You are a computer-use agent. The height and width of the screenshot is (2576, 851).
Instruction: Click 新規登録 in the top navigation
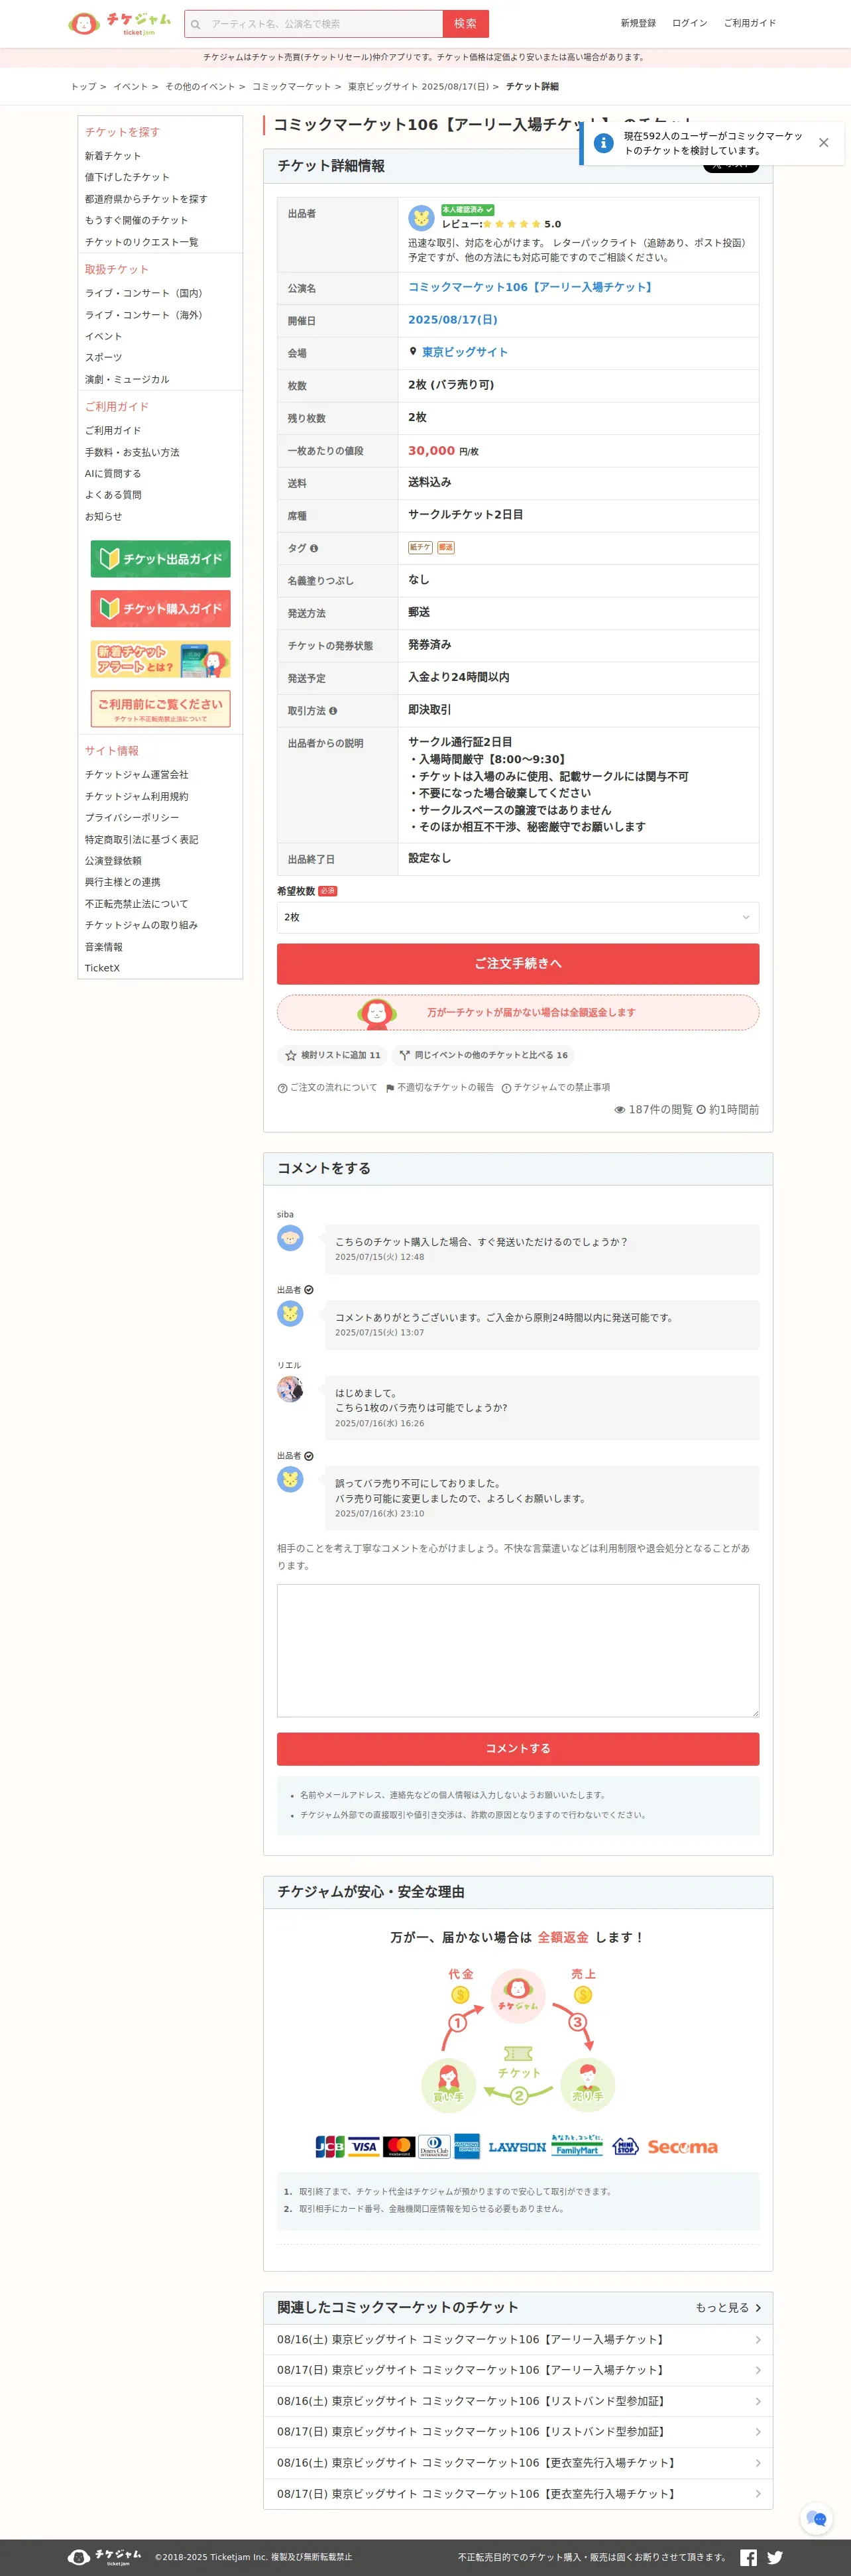638,23
